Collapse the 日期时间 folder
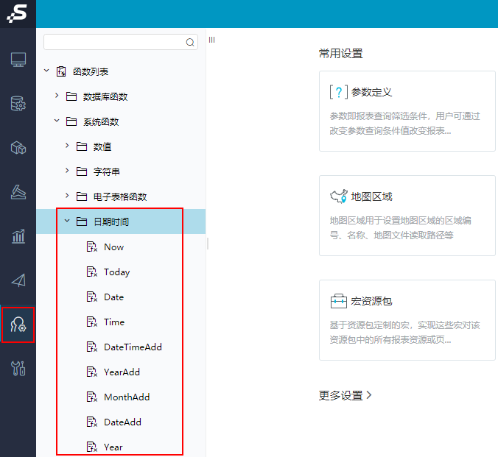498x457 pixels. (67, 221)
